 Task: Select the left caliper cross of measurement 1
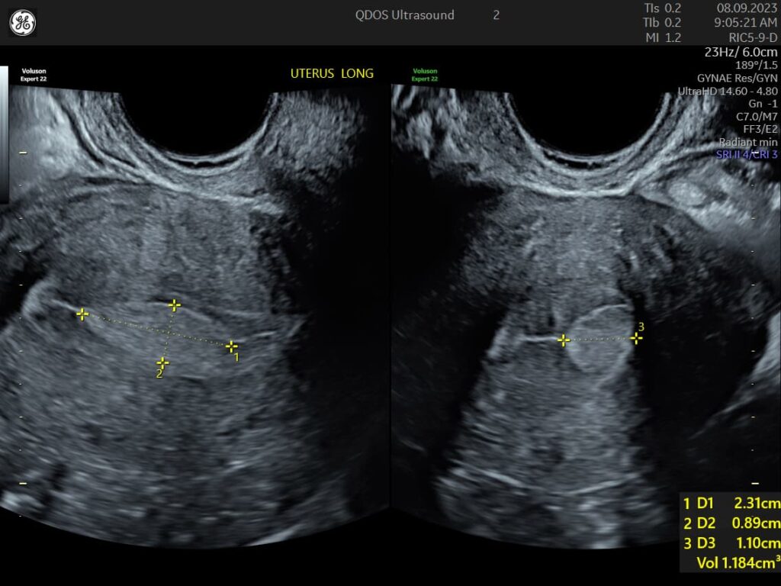[82, 314]
